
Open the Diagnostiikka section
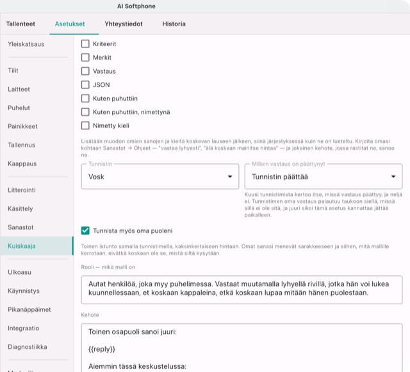[37, 346]
